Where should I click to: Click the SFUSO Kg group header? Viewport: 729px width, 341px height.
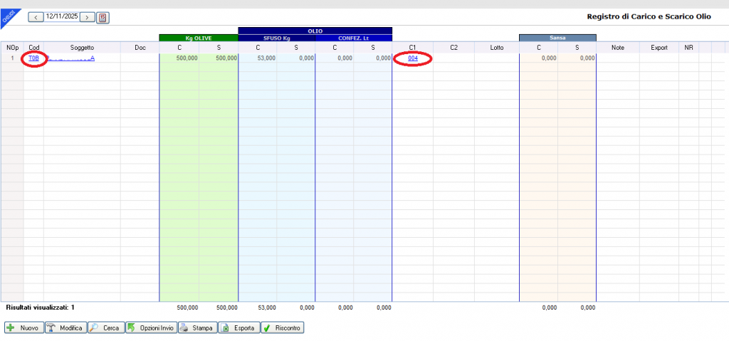tap(277, 38)
